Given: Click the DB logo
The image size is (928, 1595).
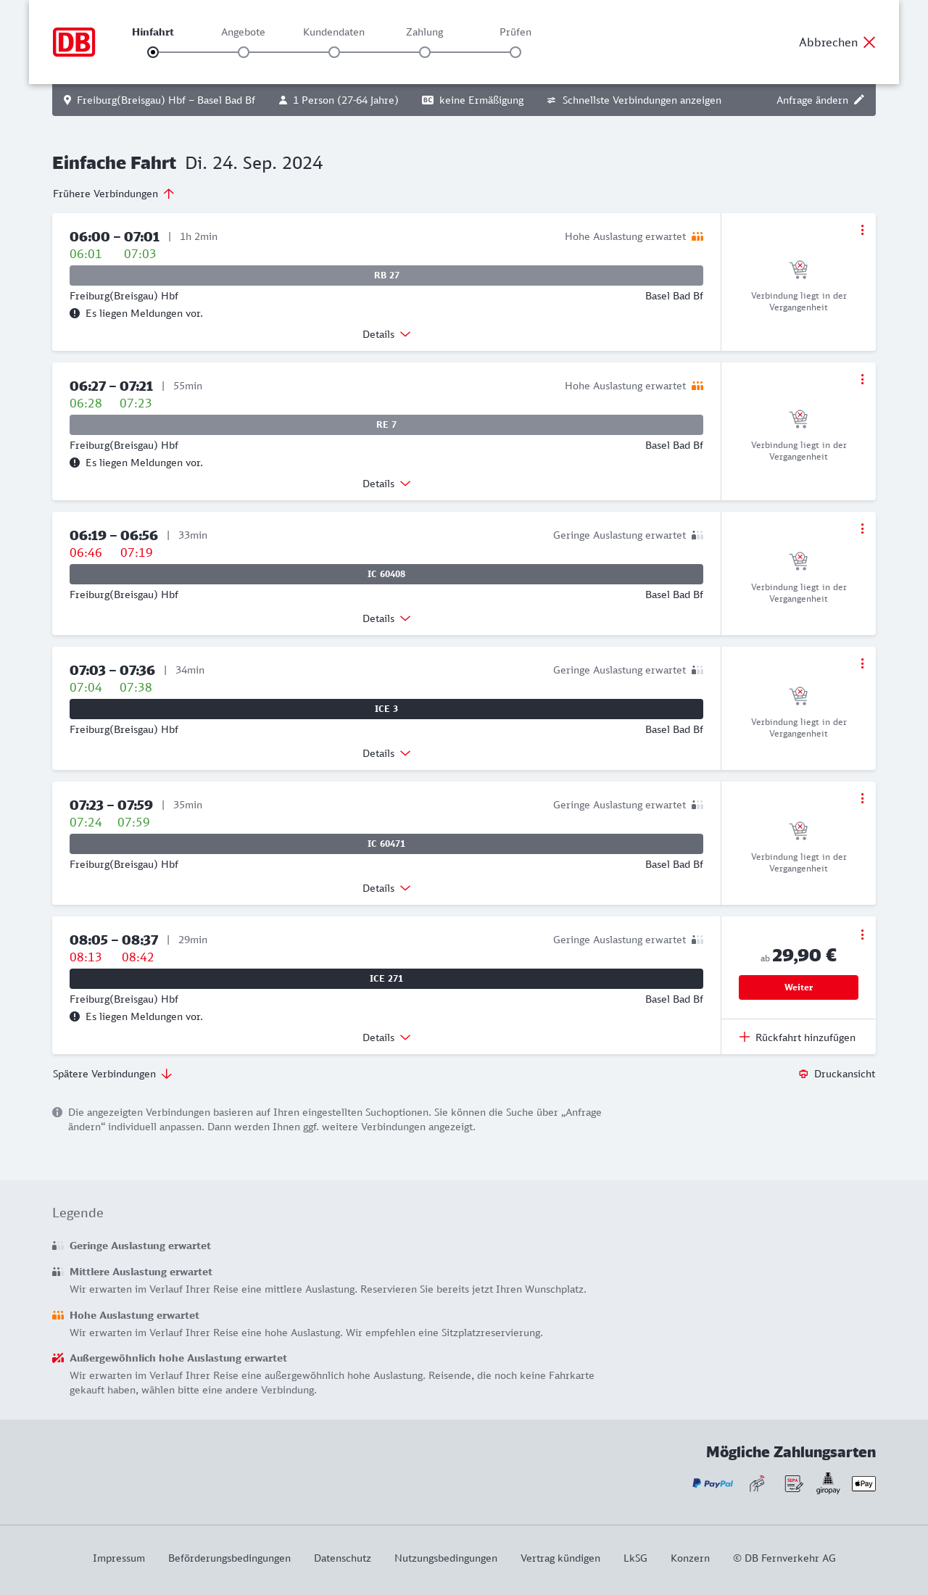Looking at the screenshot, I should coord(74,42).
